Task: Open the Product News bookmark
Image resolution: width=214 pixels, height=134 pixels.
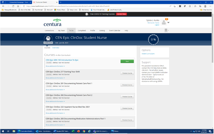Action: 60,10
